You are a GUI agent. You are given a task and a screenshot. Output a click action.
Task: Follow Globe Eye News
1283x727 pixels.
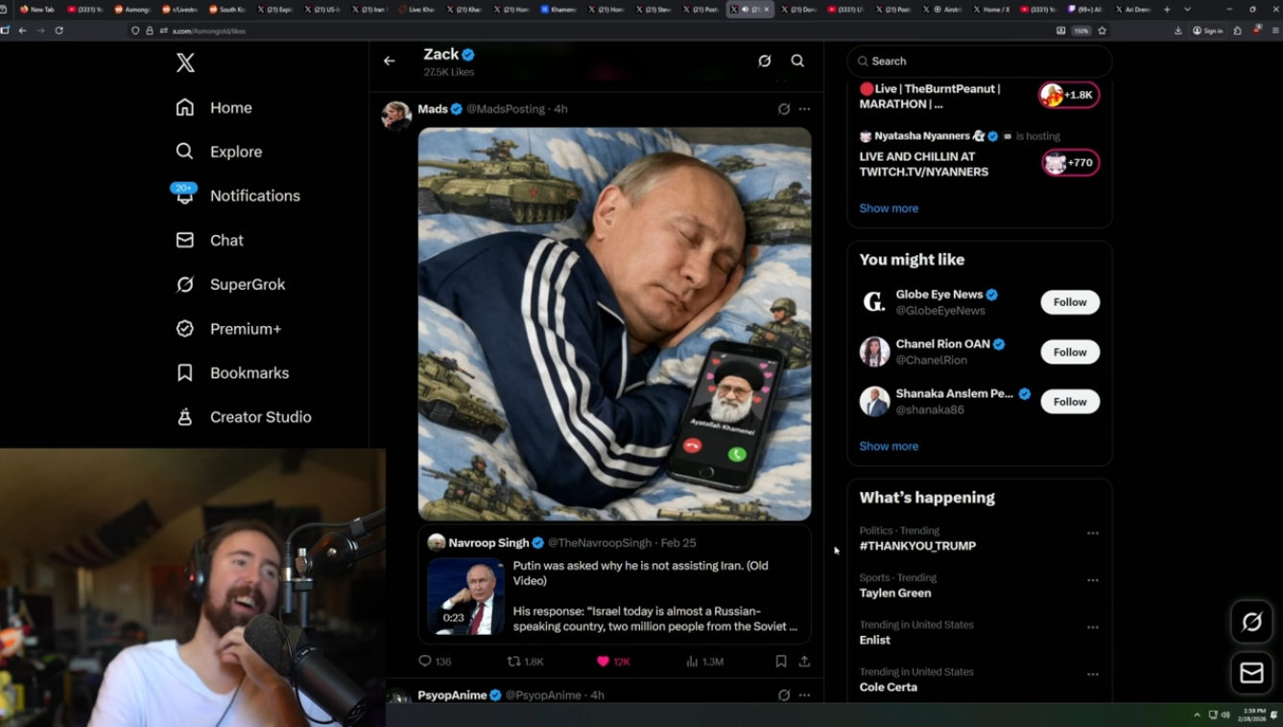1070,302
